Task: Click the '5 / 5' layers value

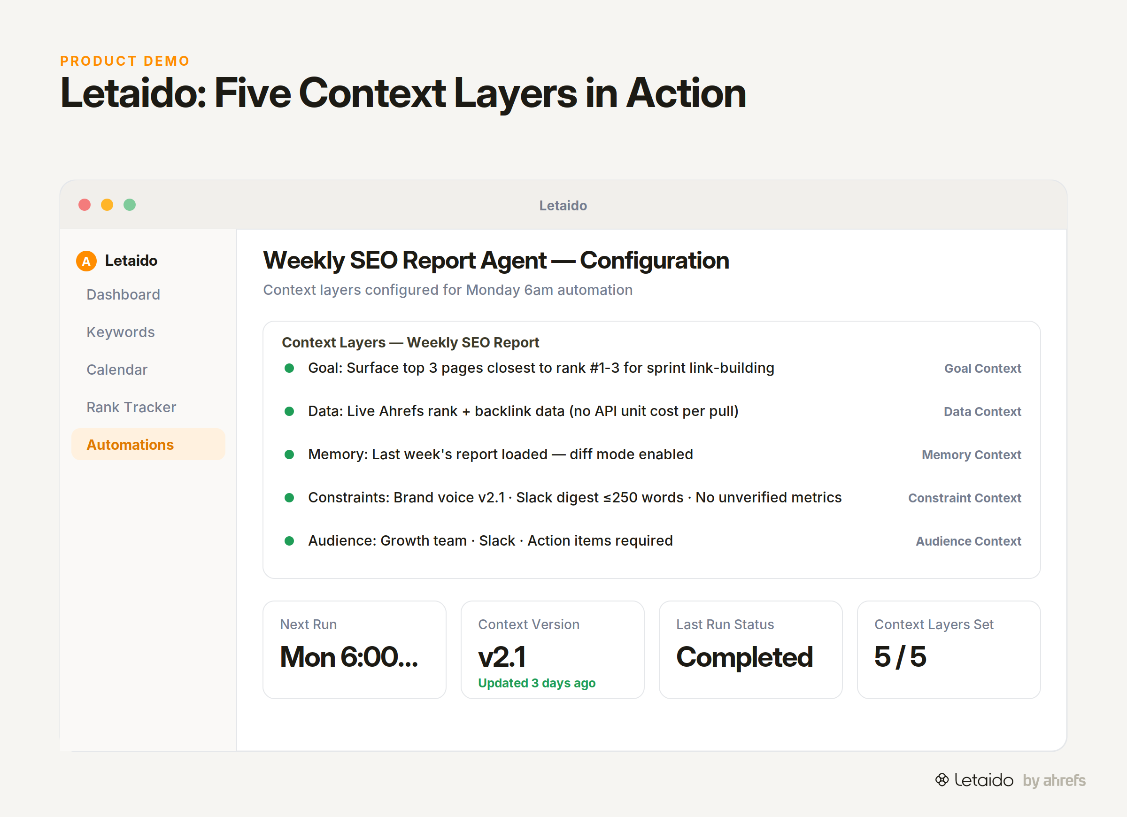Action: coord(900,657)
